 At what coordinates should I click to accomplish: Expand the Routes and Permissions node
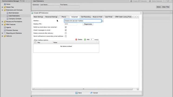2,22
